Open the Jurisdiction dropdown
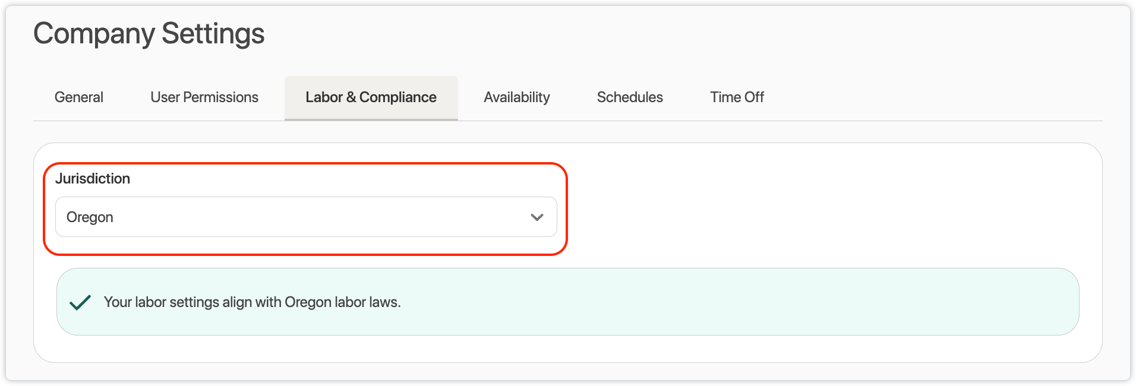This screenshot has height=386, width=1136. pyautogui.click(x=305, y=217)
